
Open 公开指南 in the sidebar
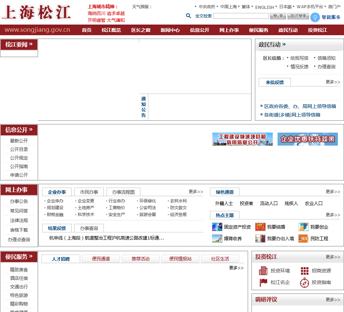[x=19, y=166]
